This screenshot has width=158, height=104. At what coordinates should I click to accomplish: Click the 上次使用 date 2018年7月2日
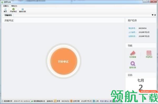[144, 32]
